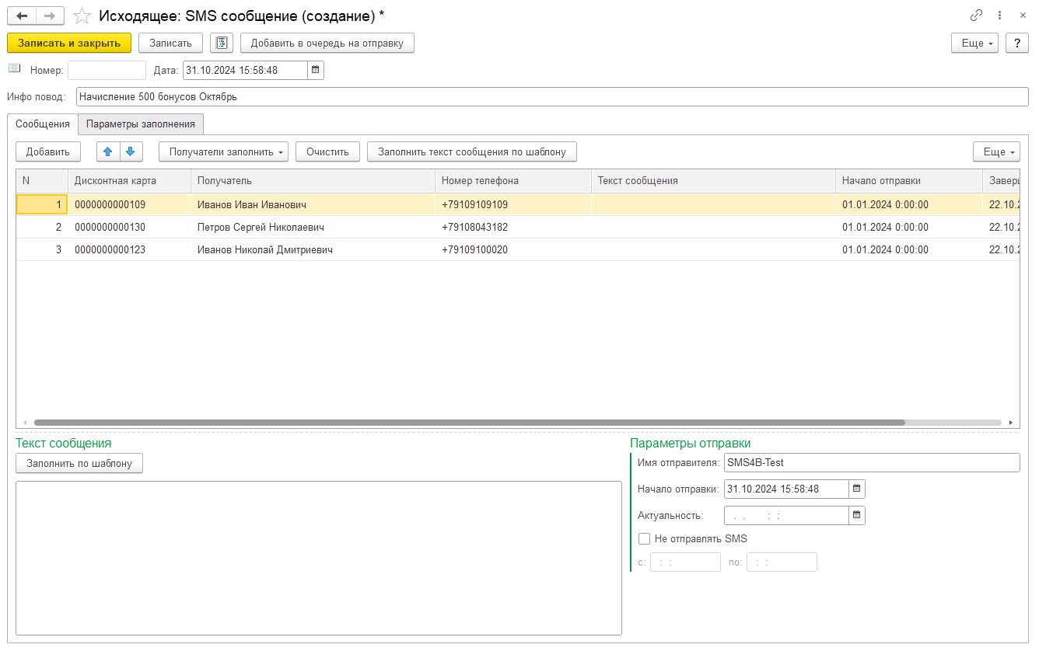The width and height of the screenshot is (1039, 651).
Task: Click the Начало отправки column header
Action: [x=909, y=180]
